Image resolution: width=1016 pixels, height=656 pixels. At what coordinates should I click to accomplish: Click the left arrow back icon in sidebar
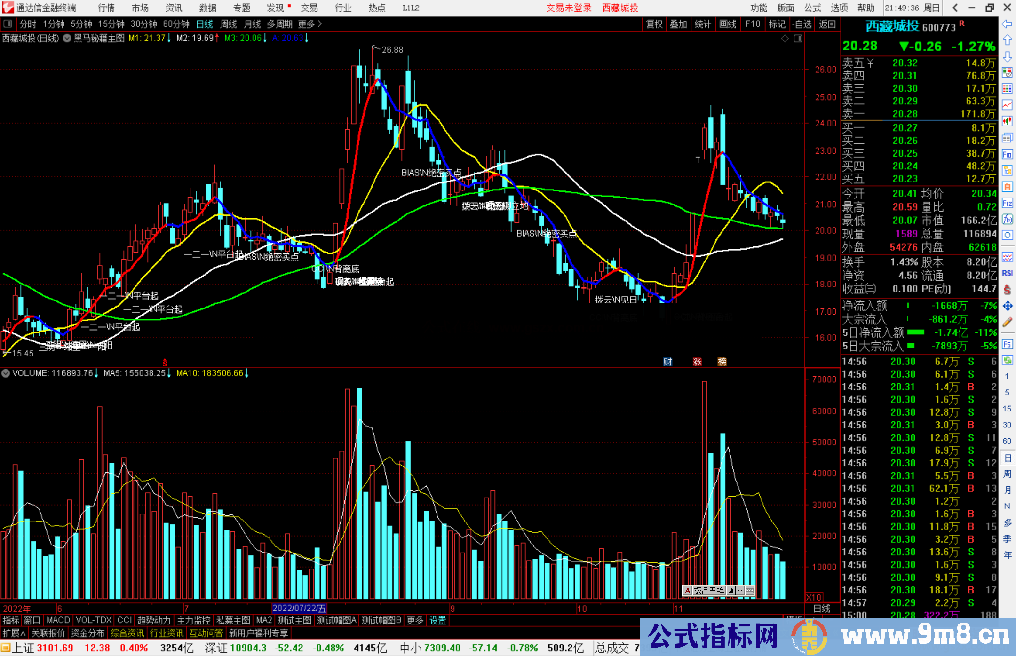[x=1007, y=24]
